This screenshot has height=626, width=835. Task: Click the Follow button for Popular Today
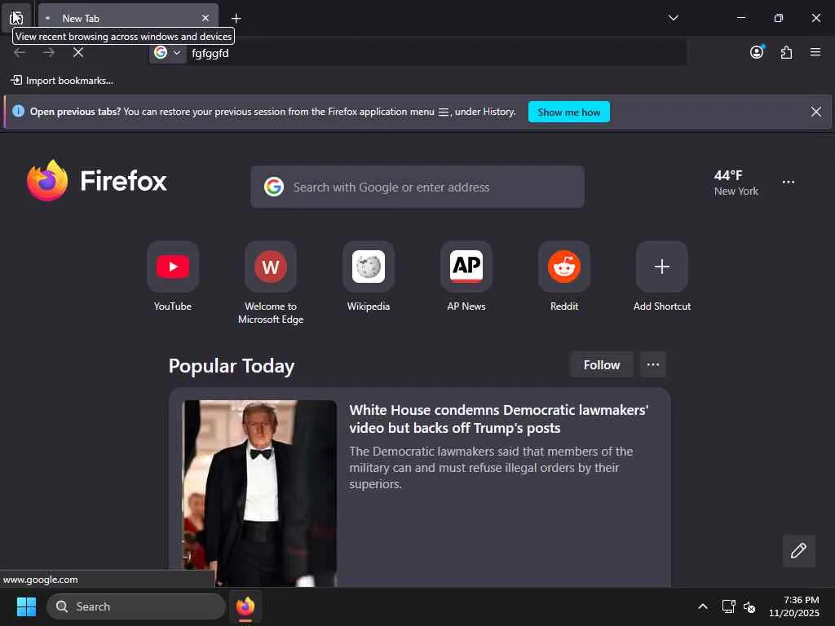[x=602, y=364]
